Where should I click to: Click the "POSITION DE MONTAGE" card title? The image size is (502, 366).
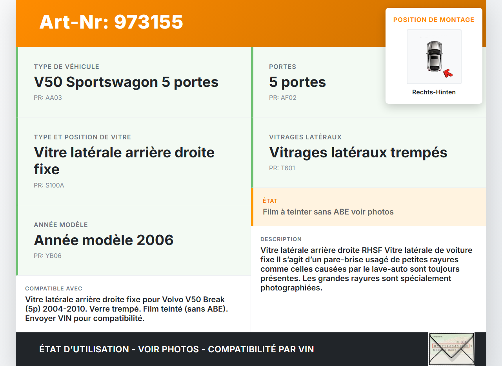click(434, 20)
